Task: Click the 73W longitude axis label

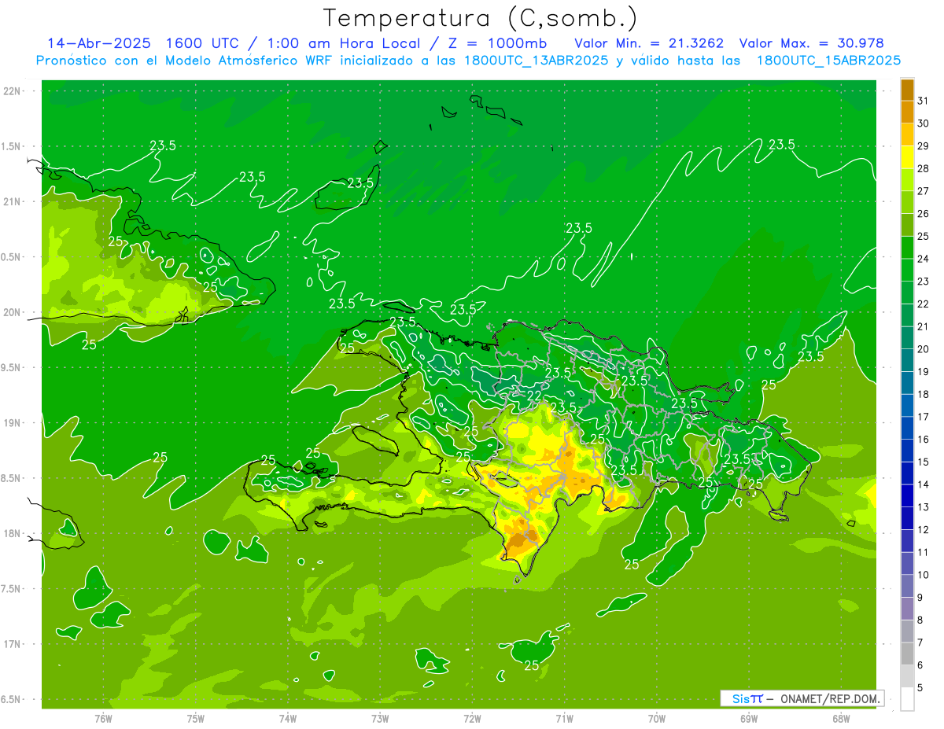Action: click(x=380, y=718)
